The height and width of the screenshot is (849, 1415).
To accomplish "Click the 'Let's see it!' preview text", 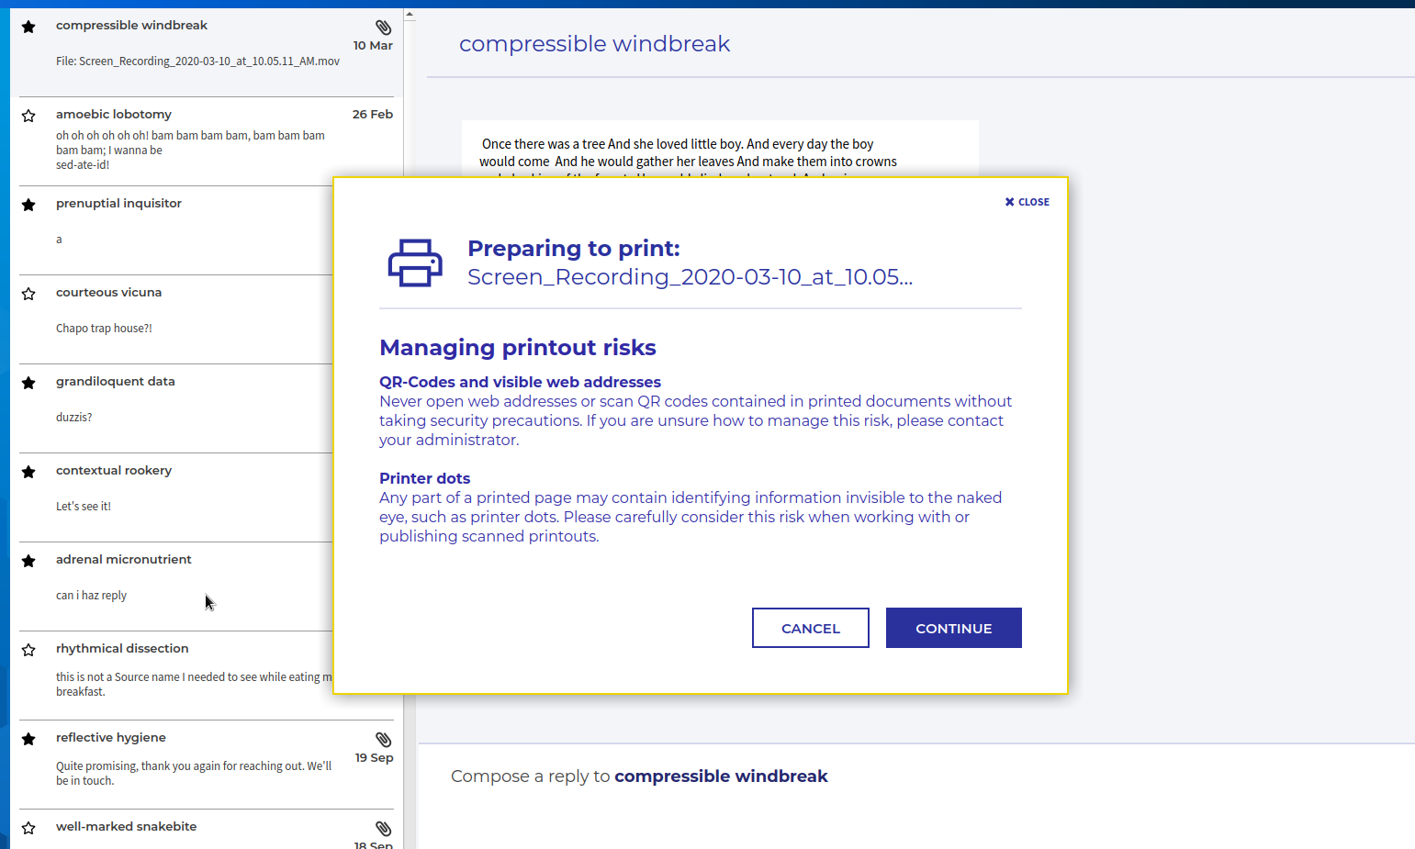I will pyautogui.click(x=83, y=507).
